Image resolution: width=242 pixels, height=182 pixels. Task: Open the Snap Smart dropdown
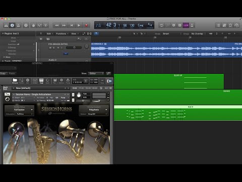(172, 34)
